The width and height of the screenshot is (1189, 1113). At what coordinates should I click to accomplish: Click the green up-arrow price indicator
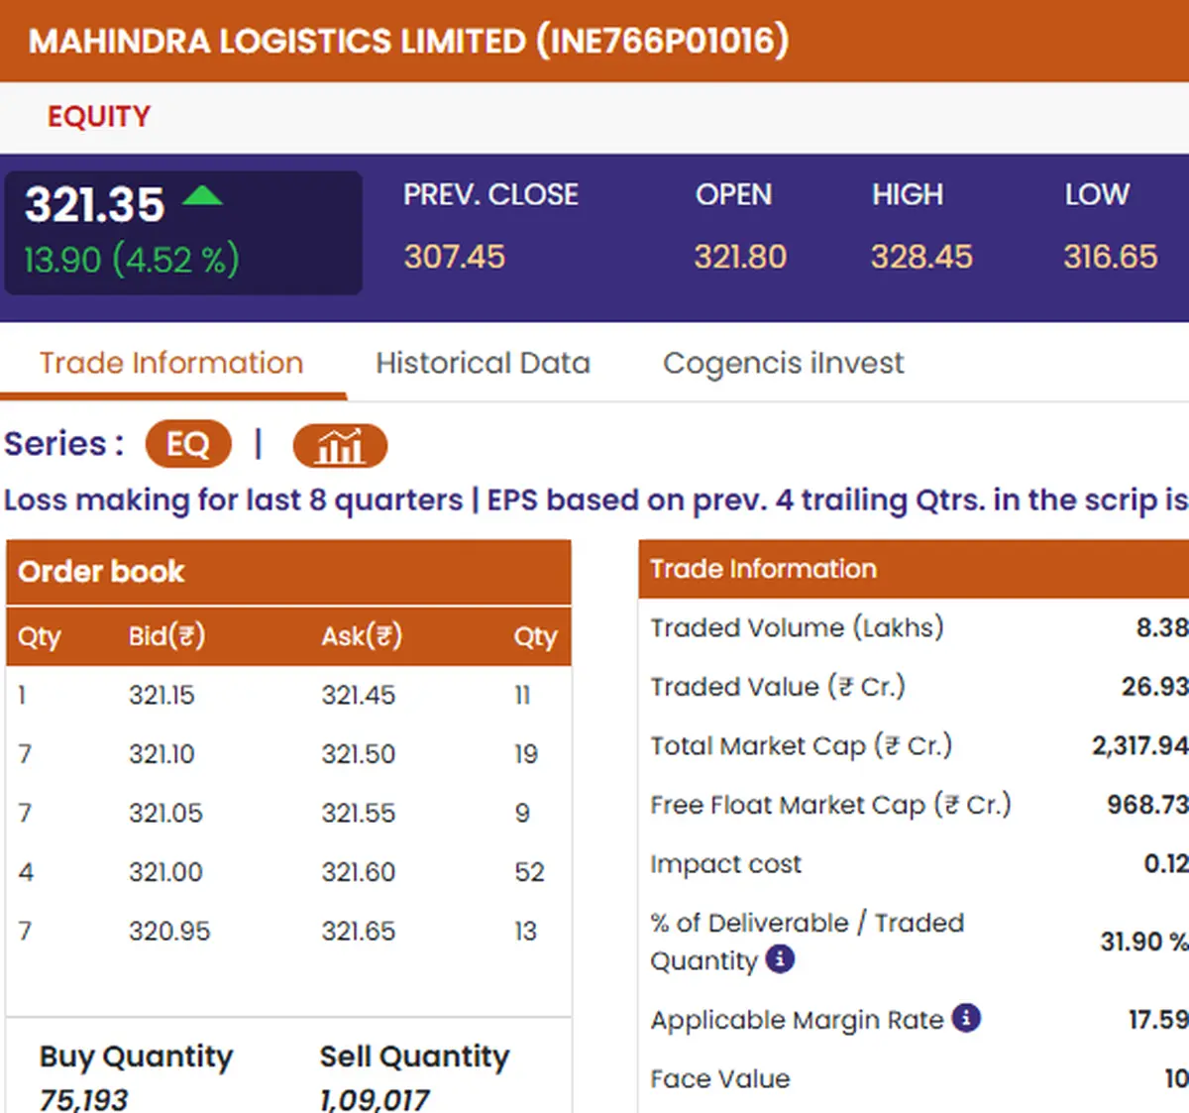point(203,194)
